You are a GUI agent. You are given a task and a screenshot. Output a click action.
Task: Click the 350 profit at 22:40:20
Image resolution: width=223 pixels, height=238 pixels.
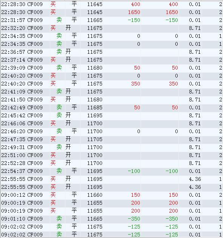pyautogui.click(x=136, y=84)
